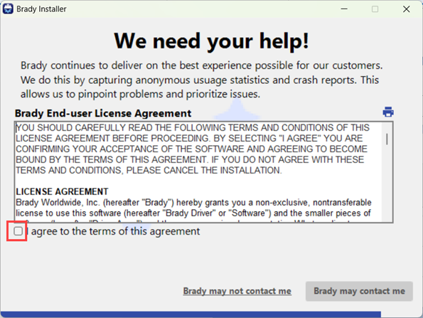
Task: Click the 'We need your help!' heading
Action: tap(212, 41)
